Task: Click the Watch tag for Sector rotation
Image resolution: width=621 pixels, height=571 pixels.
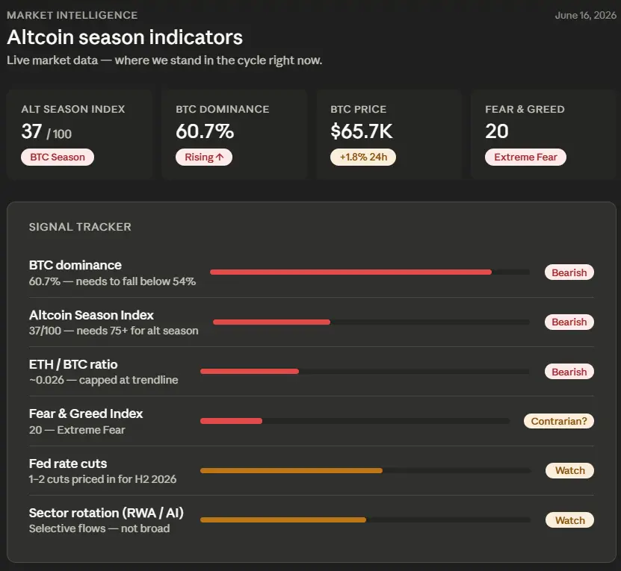Action: [x=570, y=520]
